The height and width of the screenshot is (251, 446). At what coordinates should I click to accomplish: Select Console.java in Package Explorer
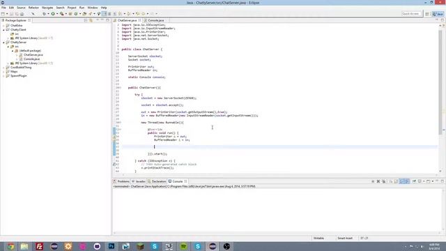pyautogui.click(x=31, y=59)
